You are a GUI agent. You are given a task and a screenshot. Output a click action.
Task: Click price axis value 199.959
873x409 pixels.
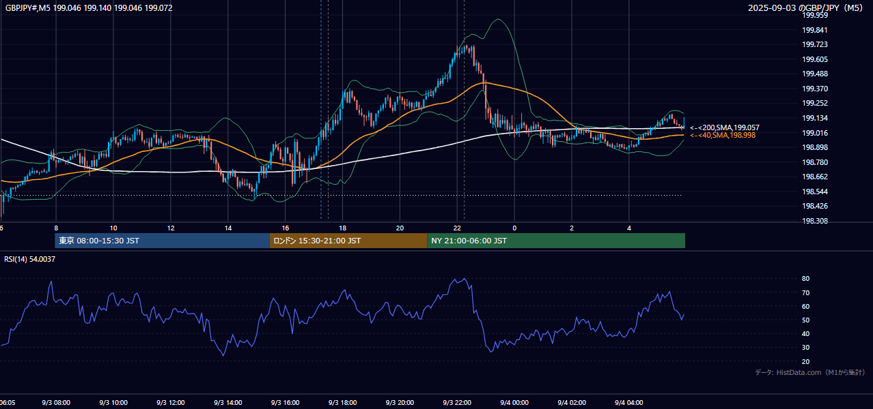coord(815,15)
